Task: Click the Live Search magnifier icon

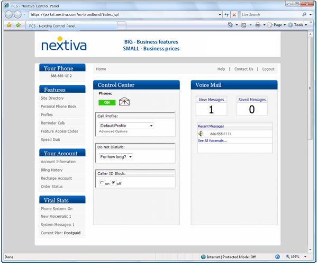Action: tap(304, 14)
